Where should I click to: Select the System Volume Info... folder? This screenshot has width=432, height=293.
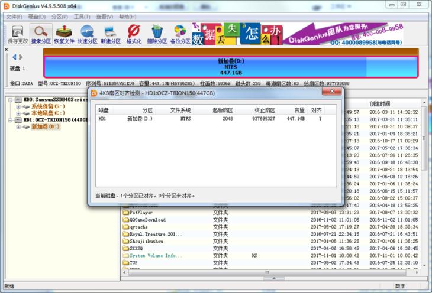click(x=156, y=256)
